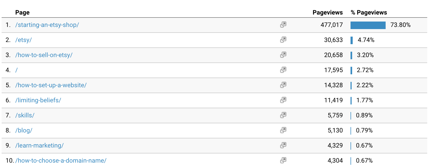Click external link icon beside /learn-marketing/
The height and width of the screenshot is (168, 431).
click(x=283, y=145)
